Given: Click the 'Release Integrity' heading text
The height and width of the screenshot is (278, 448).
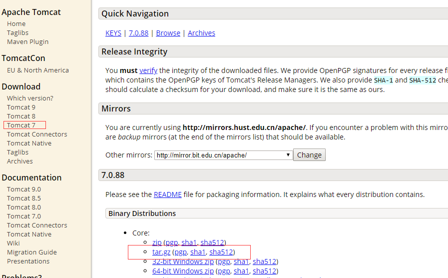Looking at the screenshot, I should tap(134, 52).
